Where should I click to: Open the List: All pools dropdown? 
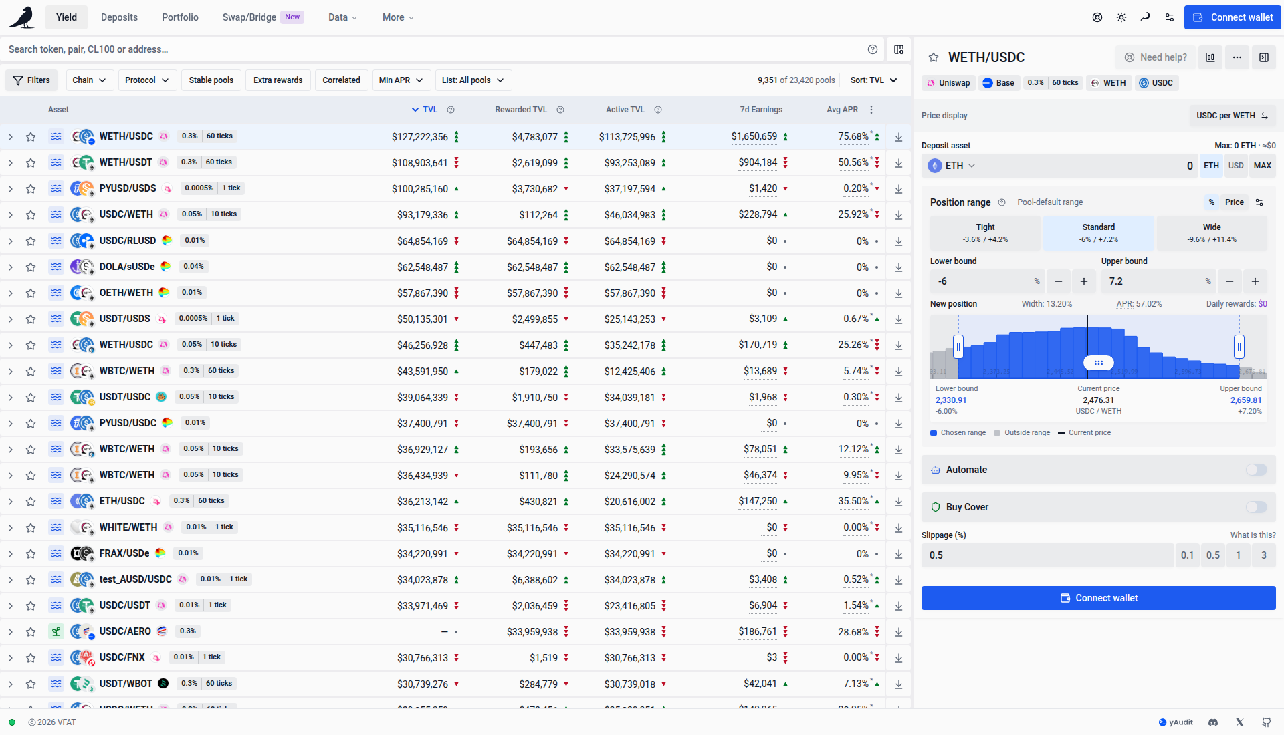coord(473,80)
